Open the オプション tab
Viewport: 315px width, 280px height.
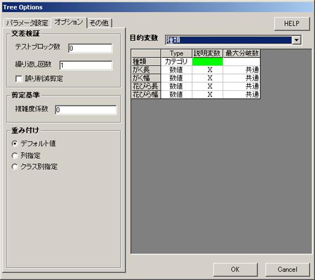[x=69, y=22]
